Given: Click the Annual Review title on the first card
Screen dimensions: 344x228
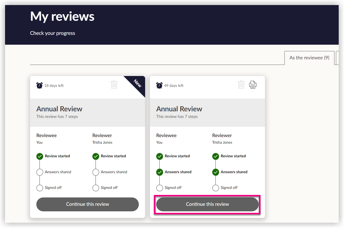Looking at the screenshot, I should pos(59,109).
